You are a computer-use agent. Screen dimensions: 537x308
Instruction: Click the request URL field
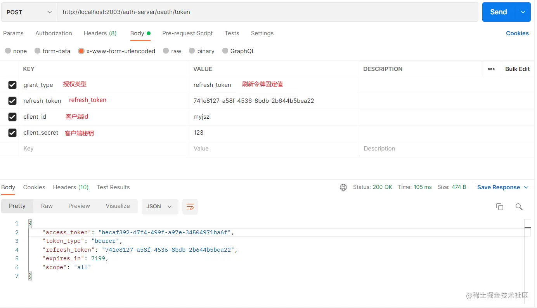tap(268, 12)
